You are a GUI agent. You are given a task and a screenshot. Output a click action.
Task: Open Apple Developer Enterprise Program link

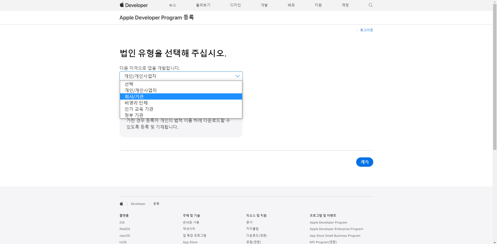click(336, 229)
